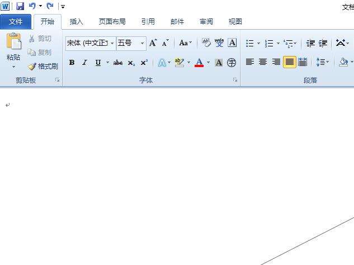Viewport: 354px width, 265px height.
Task: Open the 剪贴板 dialog launcher
Action: pyautogui.click(x=57, y=80)
